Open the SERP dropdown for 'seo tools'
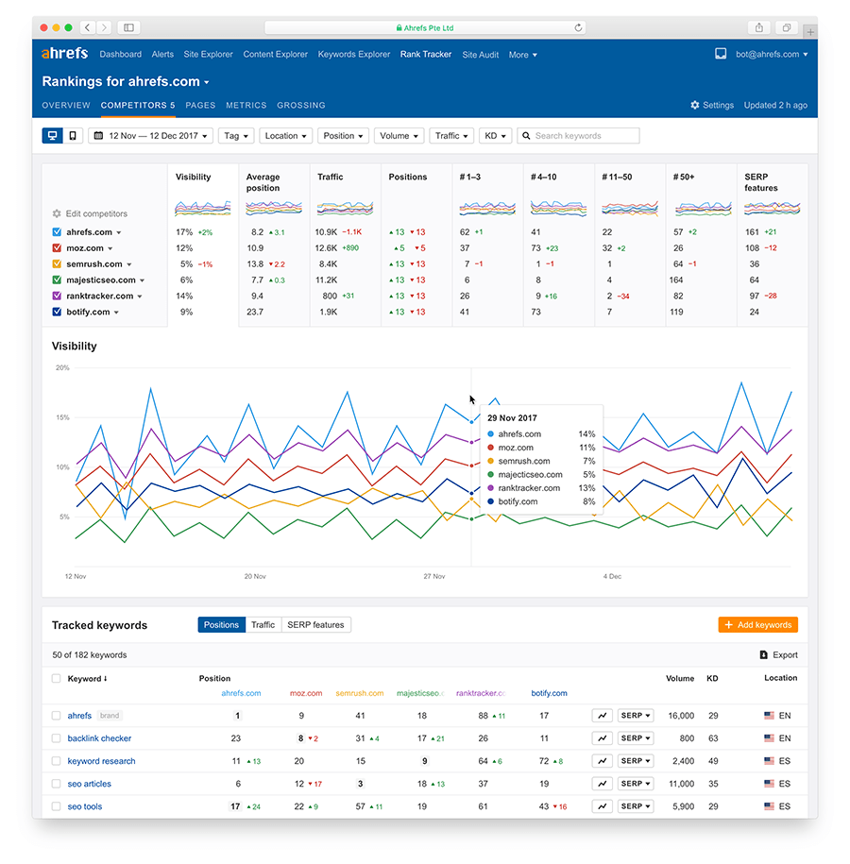The image size is (850, 864). 635,806
